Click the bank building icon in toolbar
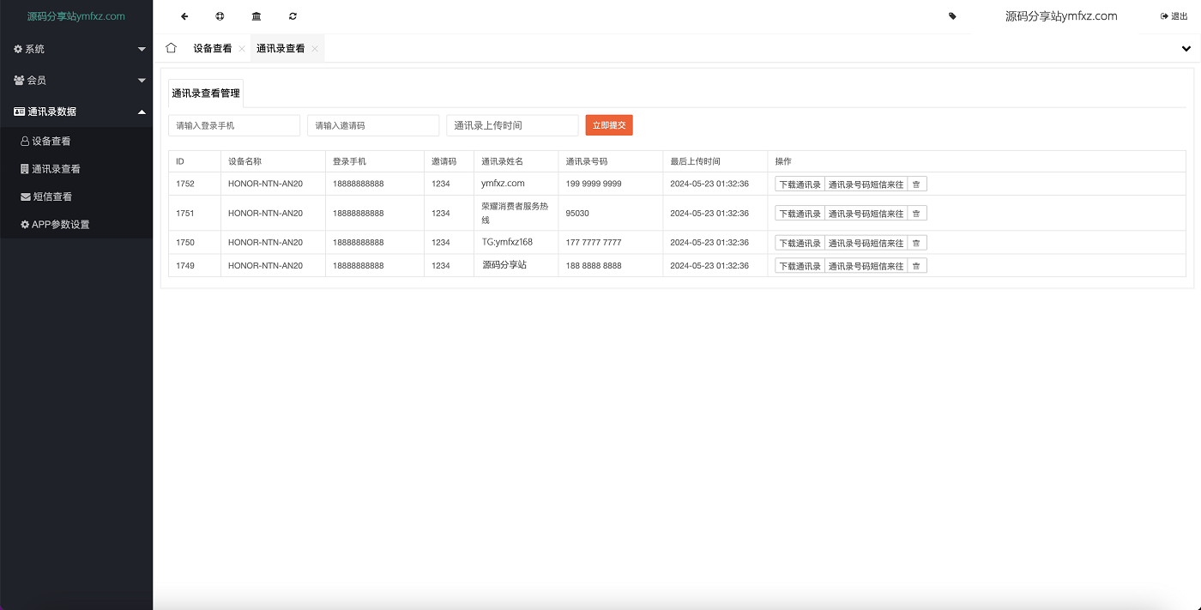Image resolution: width=1201 pixels, height=610 pixels. click(x=256, y=16)
